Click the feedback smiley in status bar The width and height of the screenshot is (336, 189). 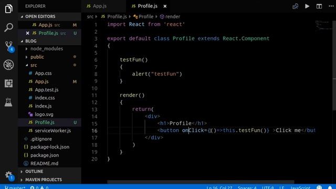319,187
